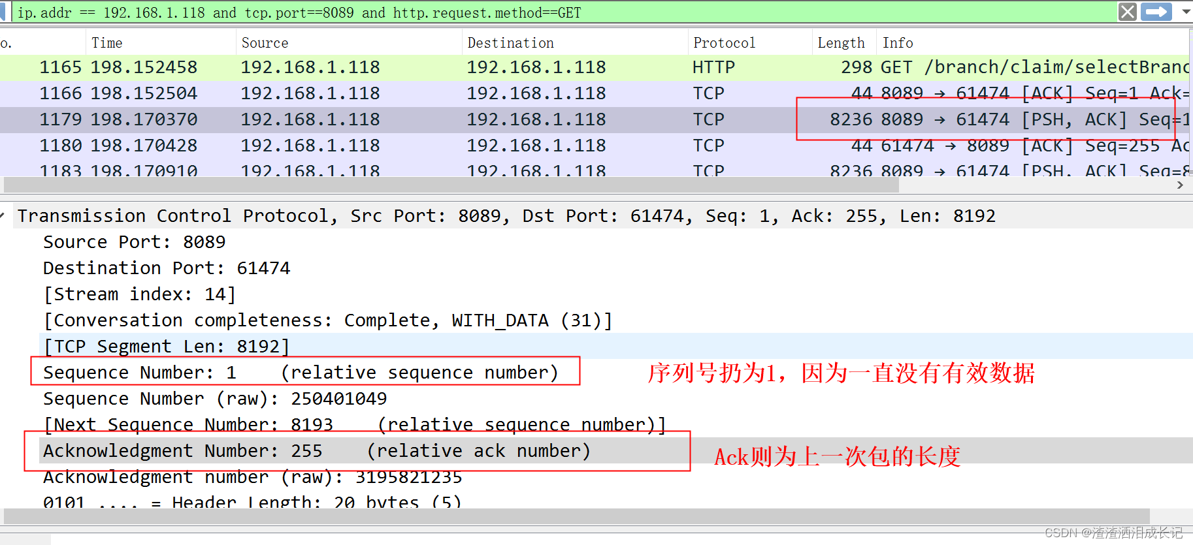The width and height of the screenshot is (1193, 545).
Task: Select the Conversation completeness line
Action: 327,320
